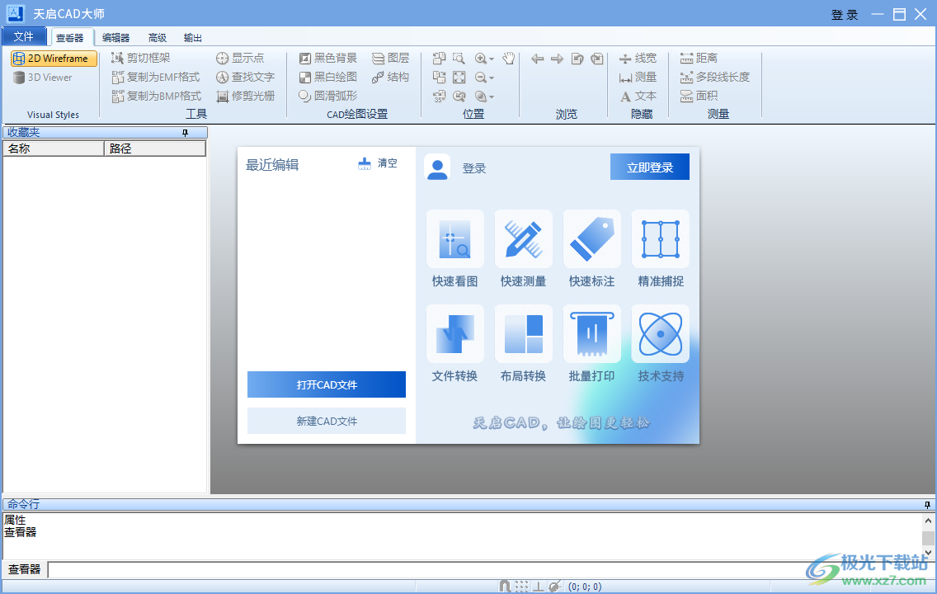Clear recent edits with 清空

tap(378, 163)
